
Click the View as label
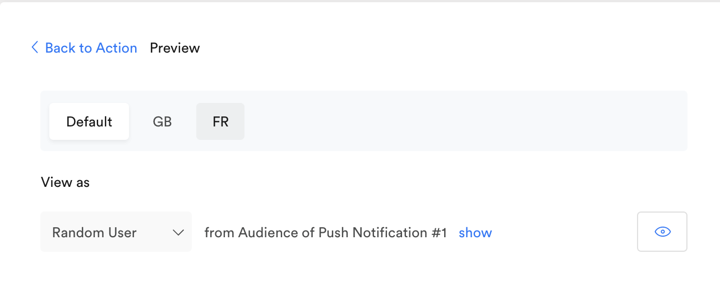pyautogui.click(x=65, y=182)
